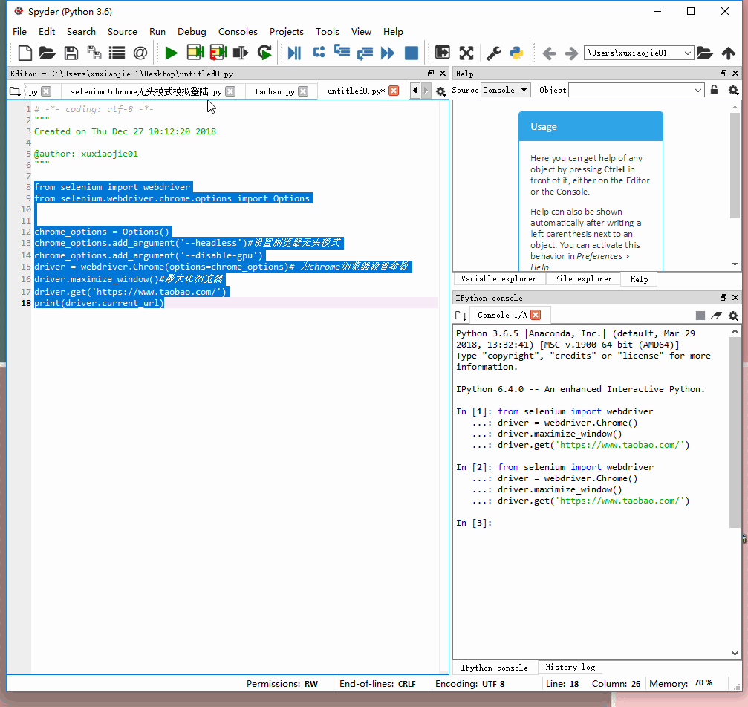Maximize current pane icon
The image size is (748, 707).
442,53
